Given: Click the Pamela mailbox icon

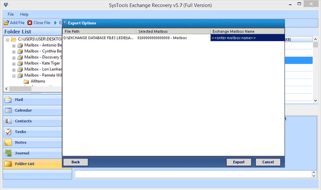Looking at the screenshot, I should [20, 75].
